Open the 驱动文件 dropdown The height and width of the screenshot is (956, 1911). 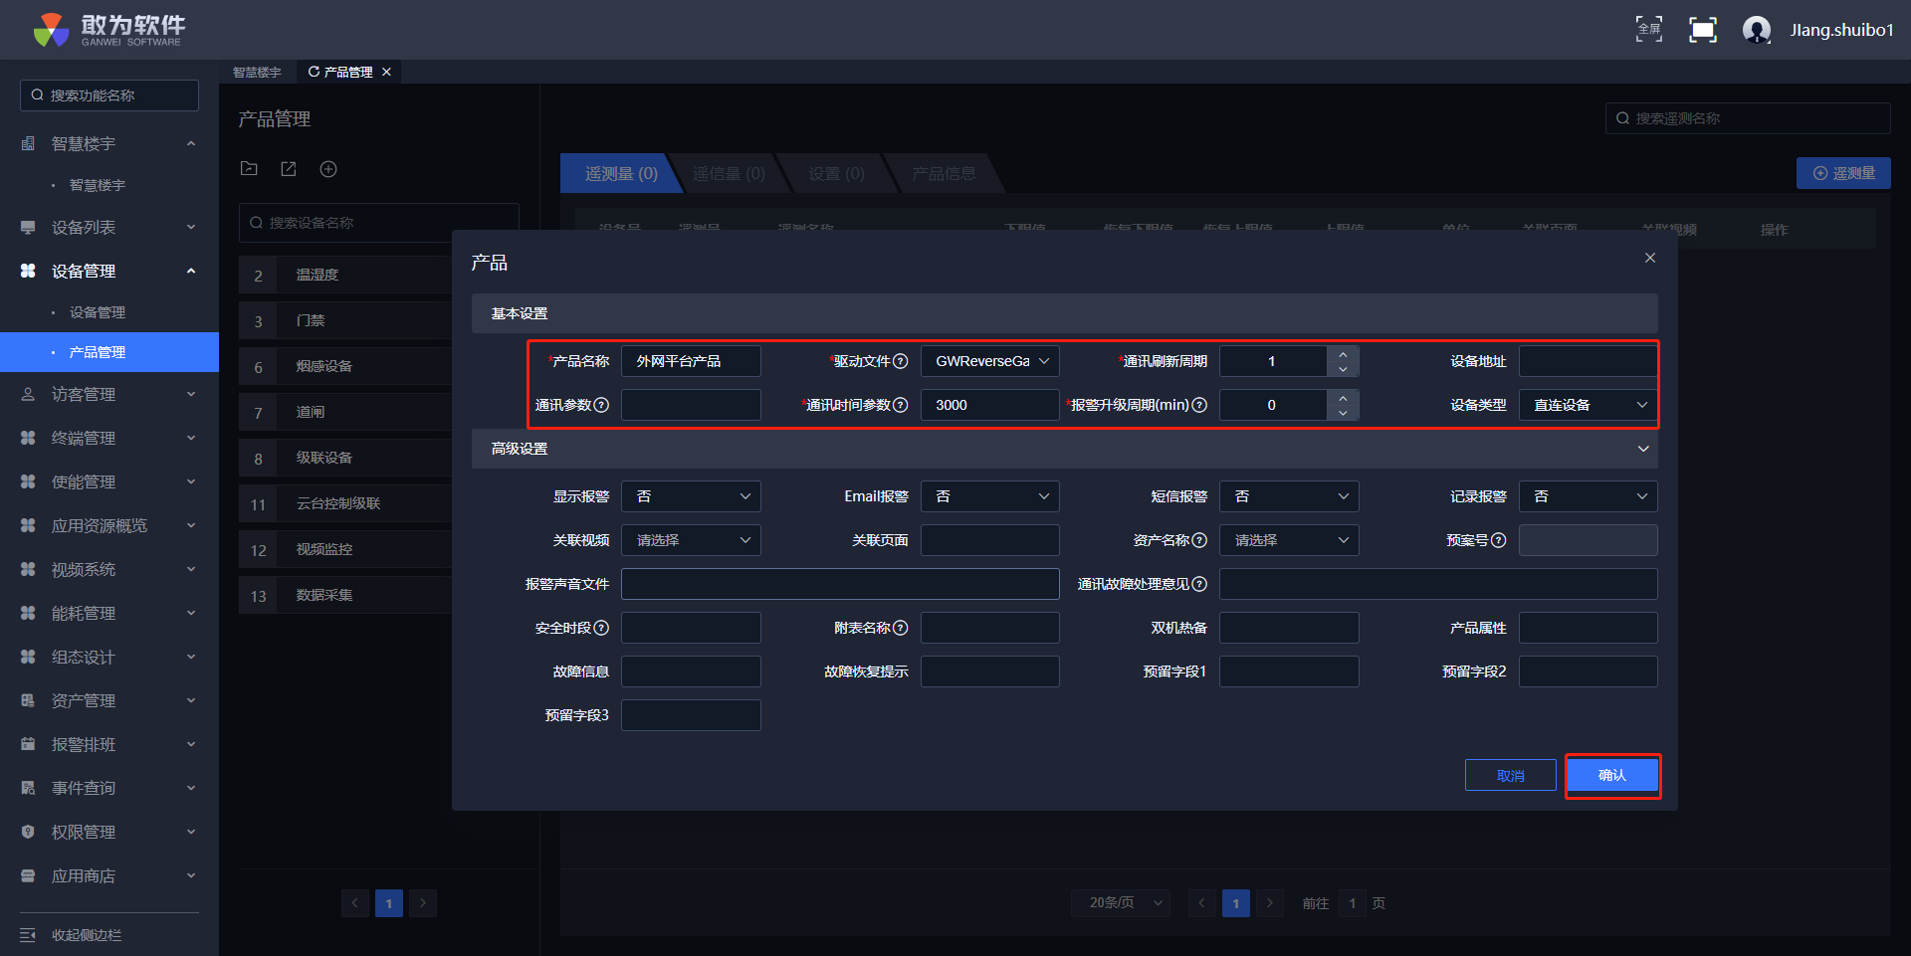click(989, 361)
